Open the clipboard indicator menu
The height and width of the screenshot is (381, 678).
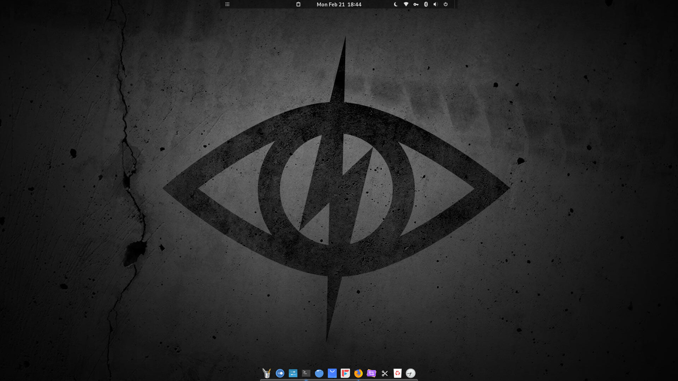click(298, 4)
